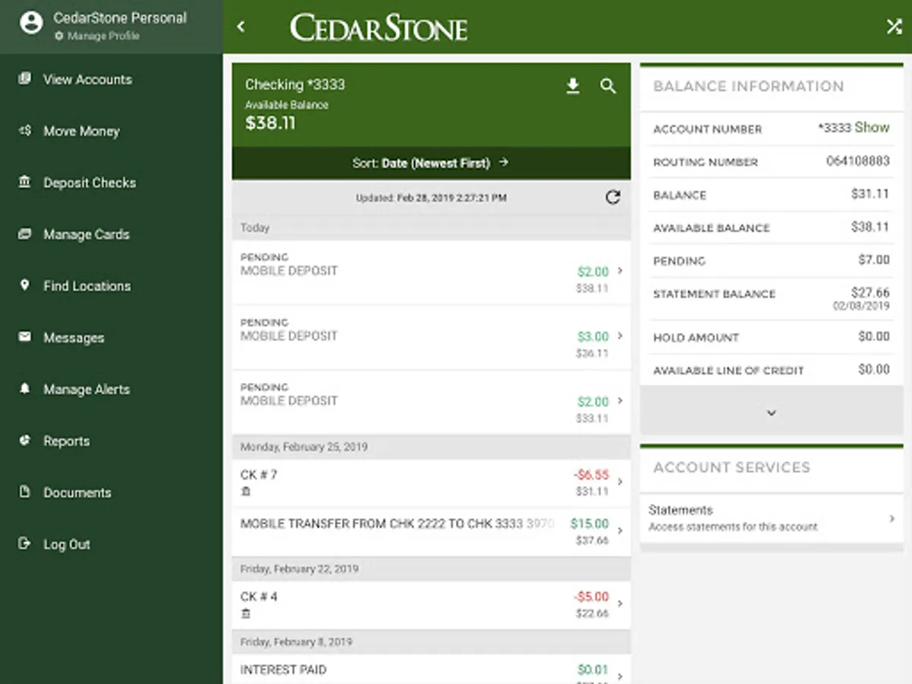Download transactions for Checking *3333
Screen dimensions: 912x684
573,87
